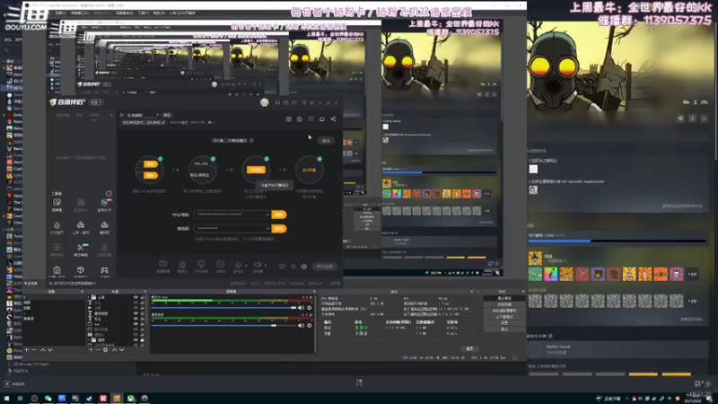Click the lock icon in Douyu companion header

[300, 119]
